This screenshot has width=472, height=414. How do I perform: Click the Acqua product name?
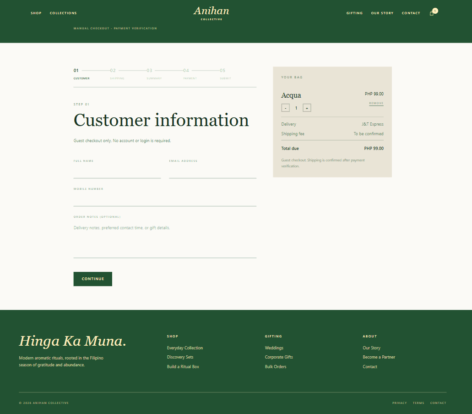click(291, 95)
